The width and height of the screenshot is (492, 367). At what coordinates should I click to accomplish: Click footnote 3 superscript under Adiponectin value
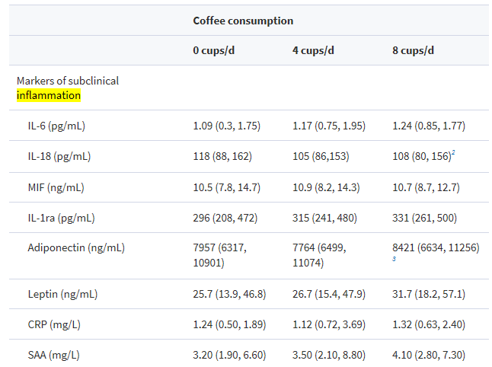(x=395, y=260)
